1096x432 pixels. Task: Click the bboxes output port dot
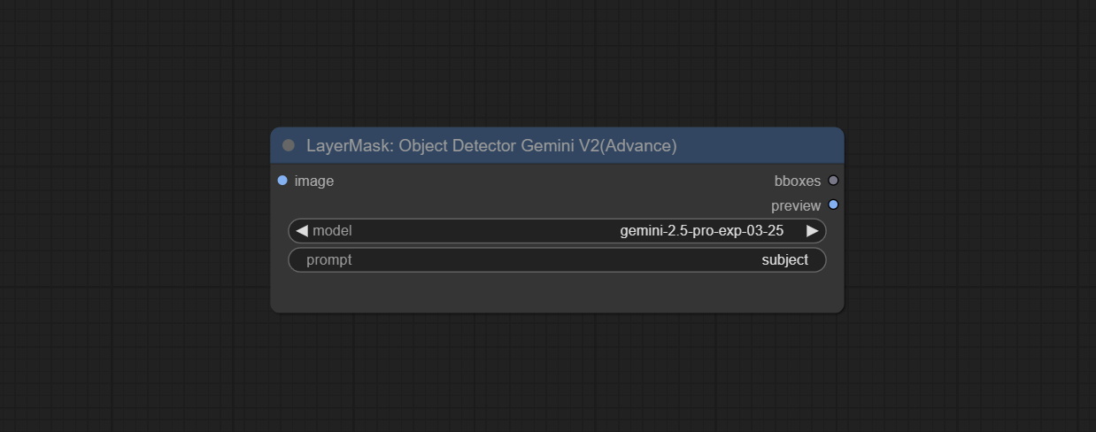tap(833, 181)
